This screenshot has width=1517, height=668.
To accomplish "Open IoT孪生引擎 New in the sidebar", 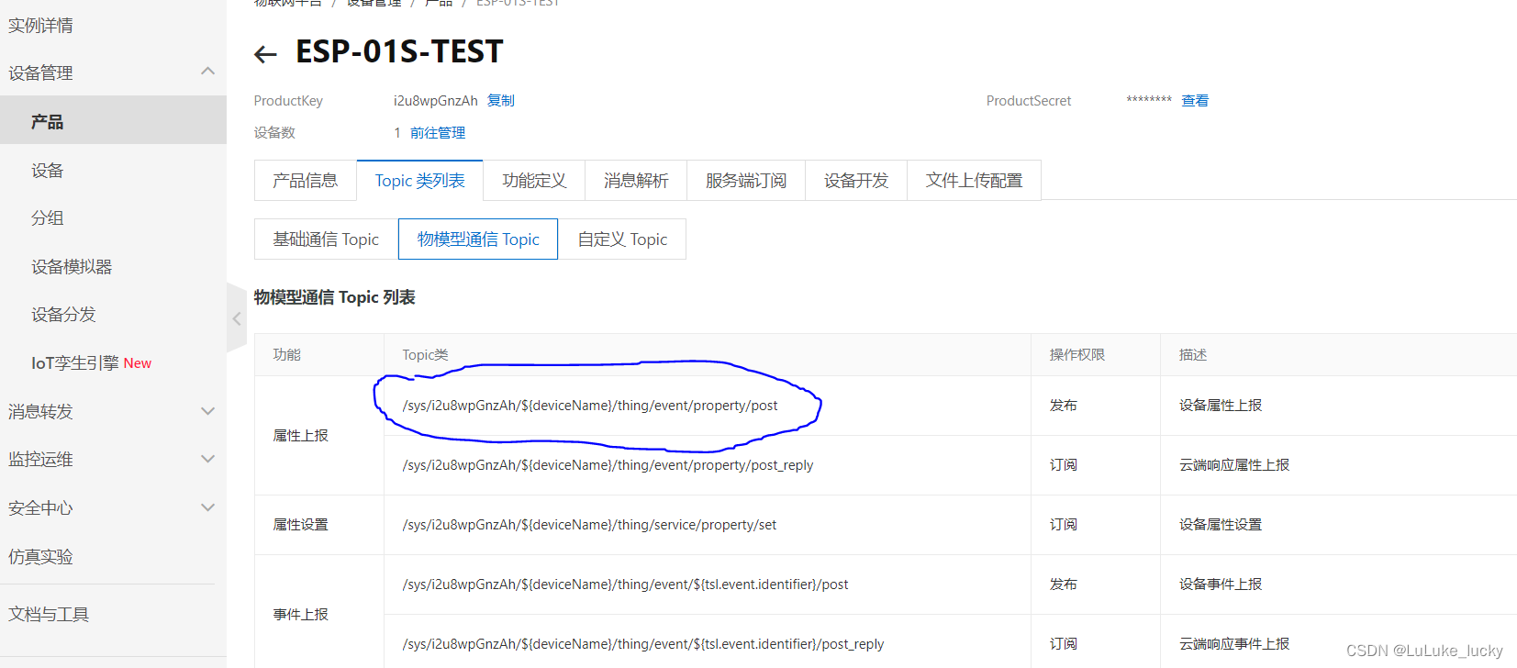I will [91, 363].
